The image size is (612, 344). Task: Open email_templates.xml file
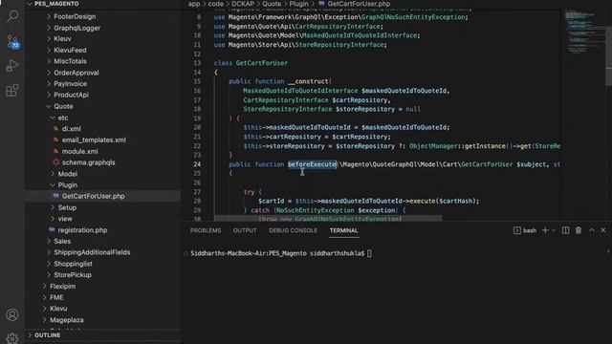pos(94,140)
